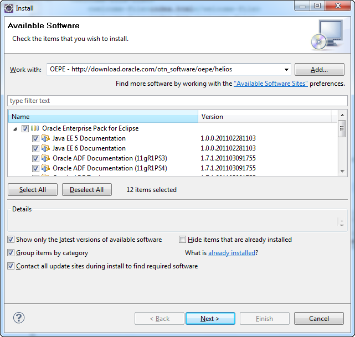
Task: Click version 1.0.0.201102281103 of Java EE 5
Action: click(x=228, y=138)
